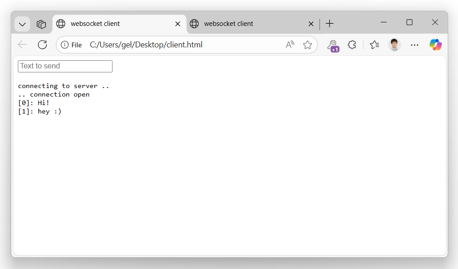Close the first websocket client tab
Viewport: 458px width, 269px height.
pyautogui.click(x=178, y=24)
